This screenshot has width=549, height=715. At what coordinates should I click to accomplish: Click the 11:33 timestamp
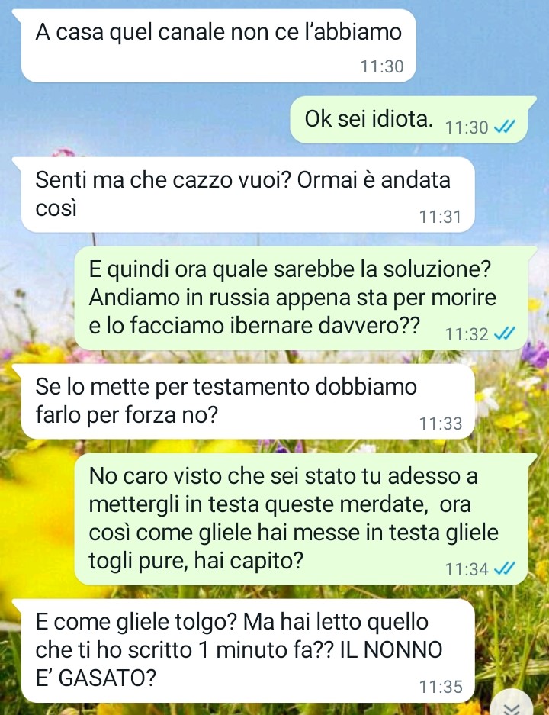(440, 424)
